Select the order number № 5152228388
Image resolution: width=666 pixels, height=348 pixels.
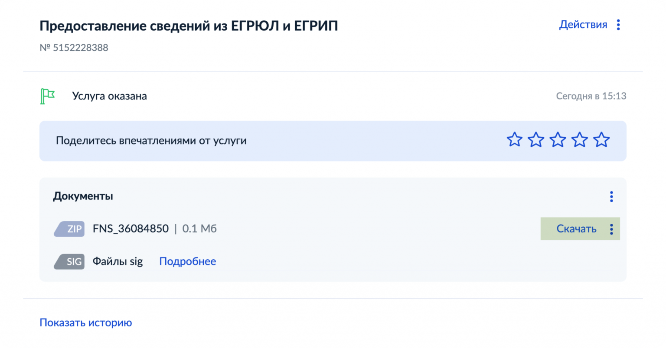(74, 48)
